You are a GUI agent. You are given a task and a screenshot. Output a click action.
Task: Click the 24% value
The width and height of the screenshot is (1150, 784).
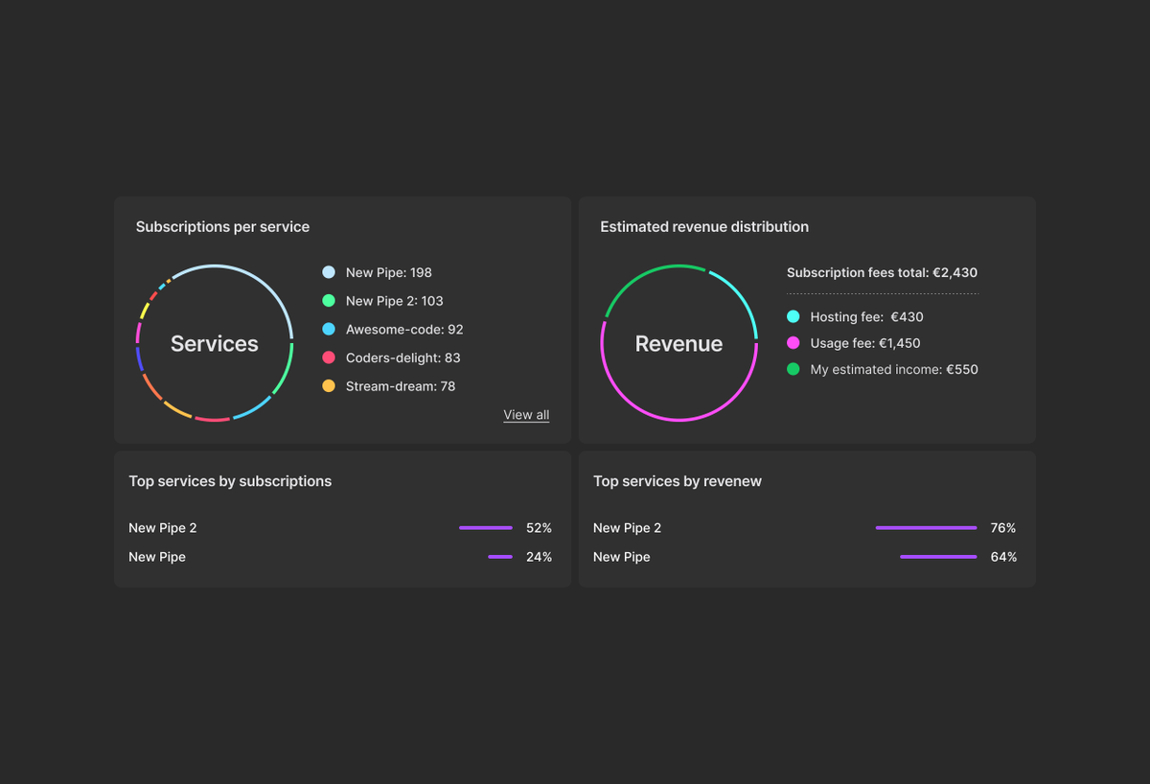point(540,557)
